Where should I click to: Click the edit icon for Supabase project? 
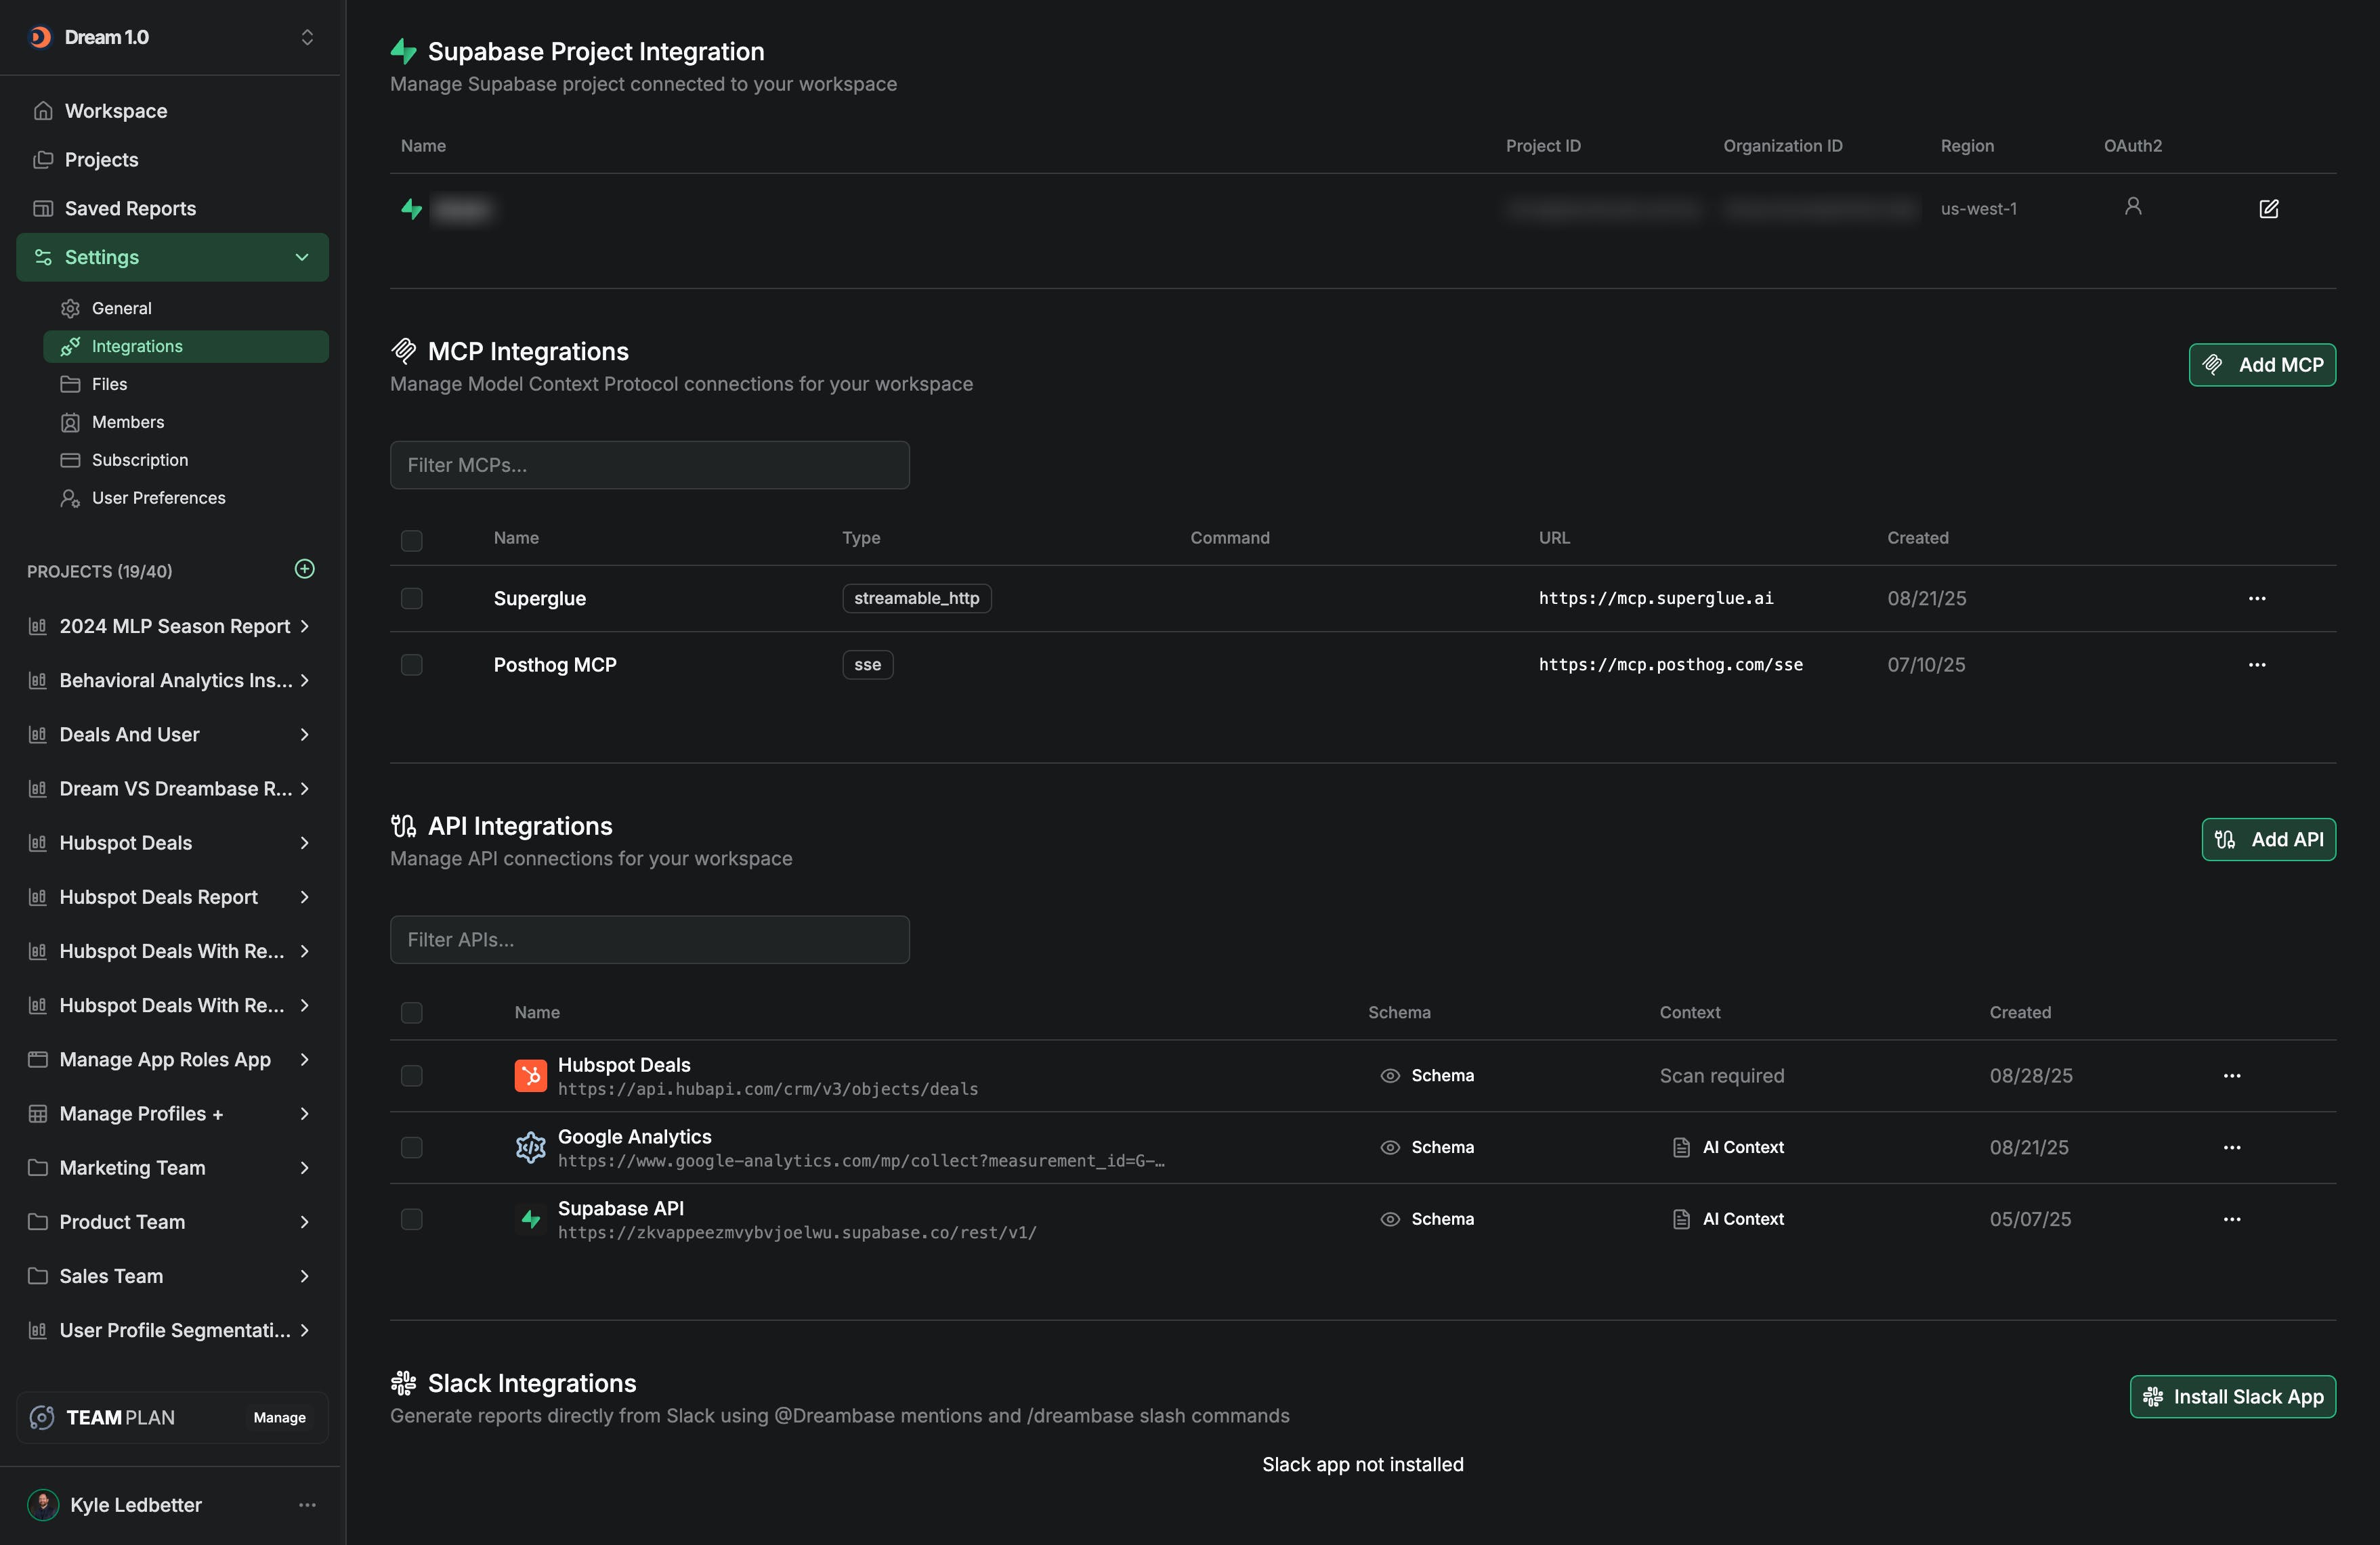tap(2268, 209)
